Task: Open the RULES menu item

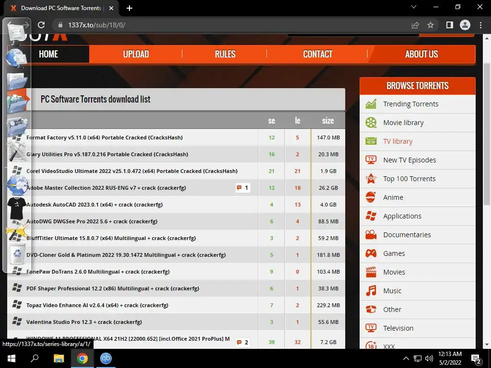Action: (225, 54)
